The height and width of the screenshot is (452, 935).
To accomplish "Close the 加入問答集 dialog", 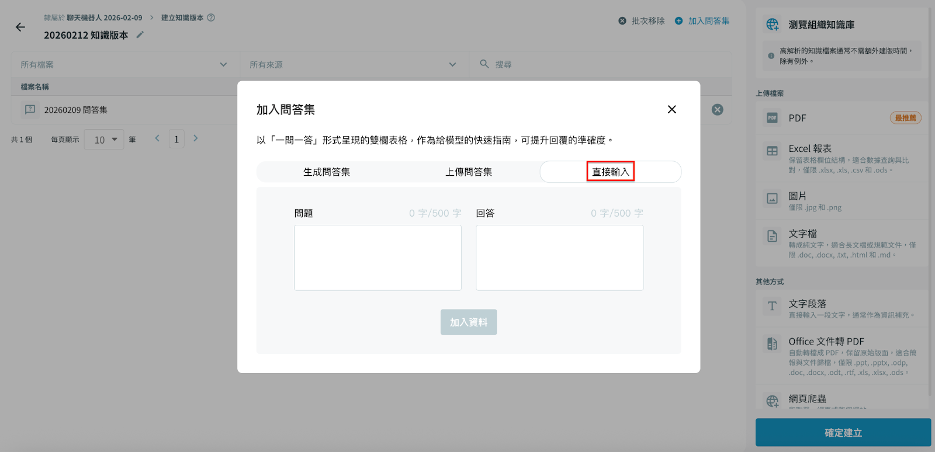I will [x=671, y=109].
